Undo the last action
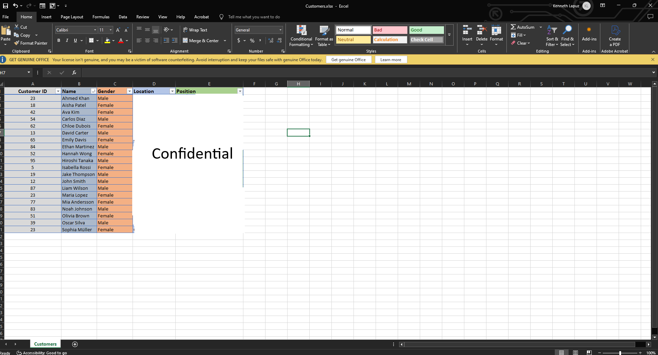Viewport: 658px width, 355px height. 15,6
